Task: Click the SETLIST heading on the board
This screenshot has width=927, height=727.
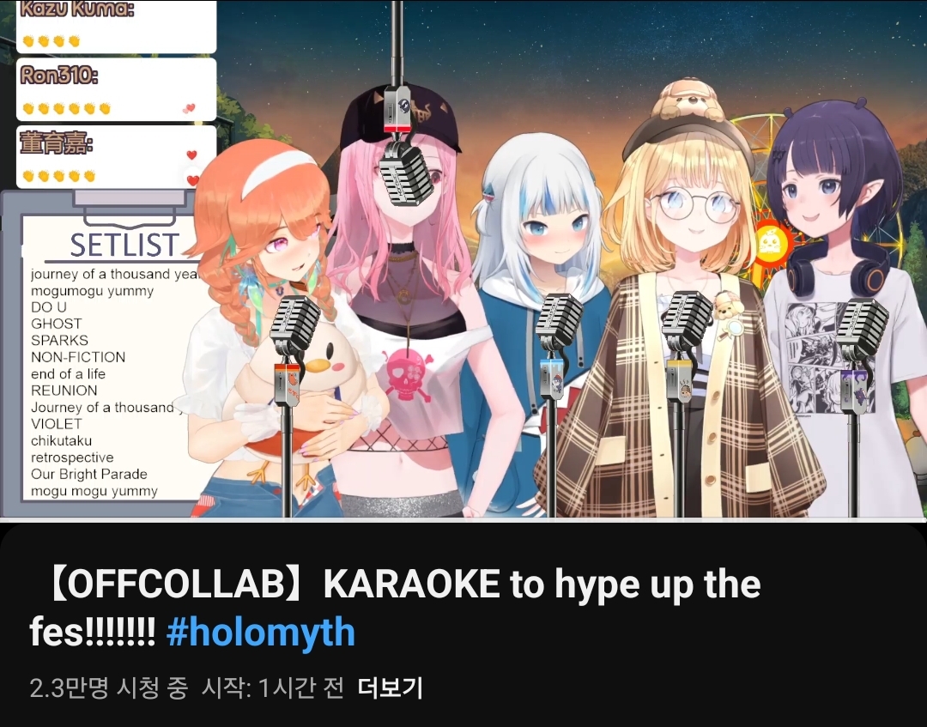Action: (x=124, y=245)
